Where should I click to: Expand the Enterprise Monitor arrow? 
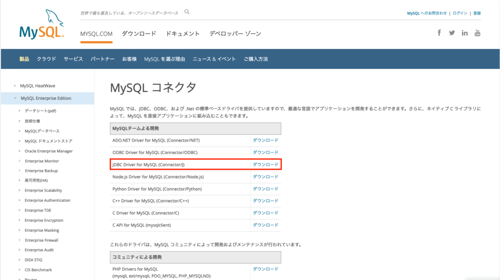coord(20,161)
